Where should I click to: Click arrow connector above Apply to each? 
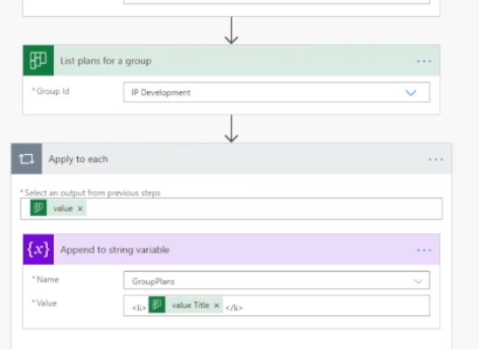[231, 128]
